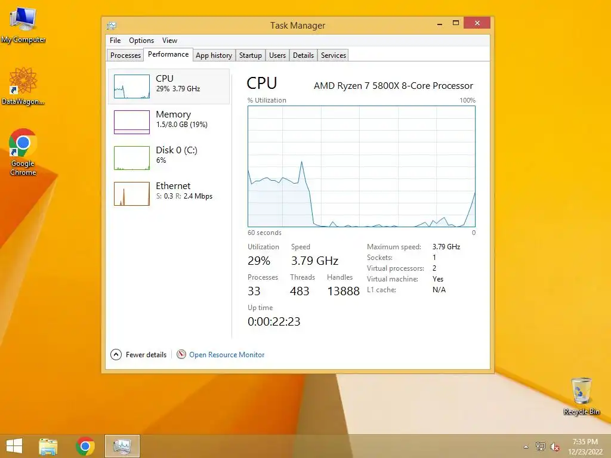Image resolution: width=611 pixels, height=458 pixels.
Task: Switch to the Details tab
Action: 303,55
